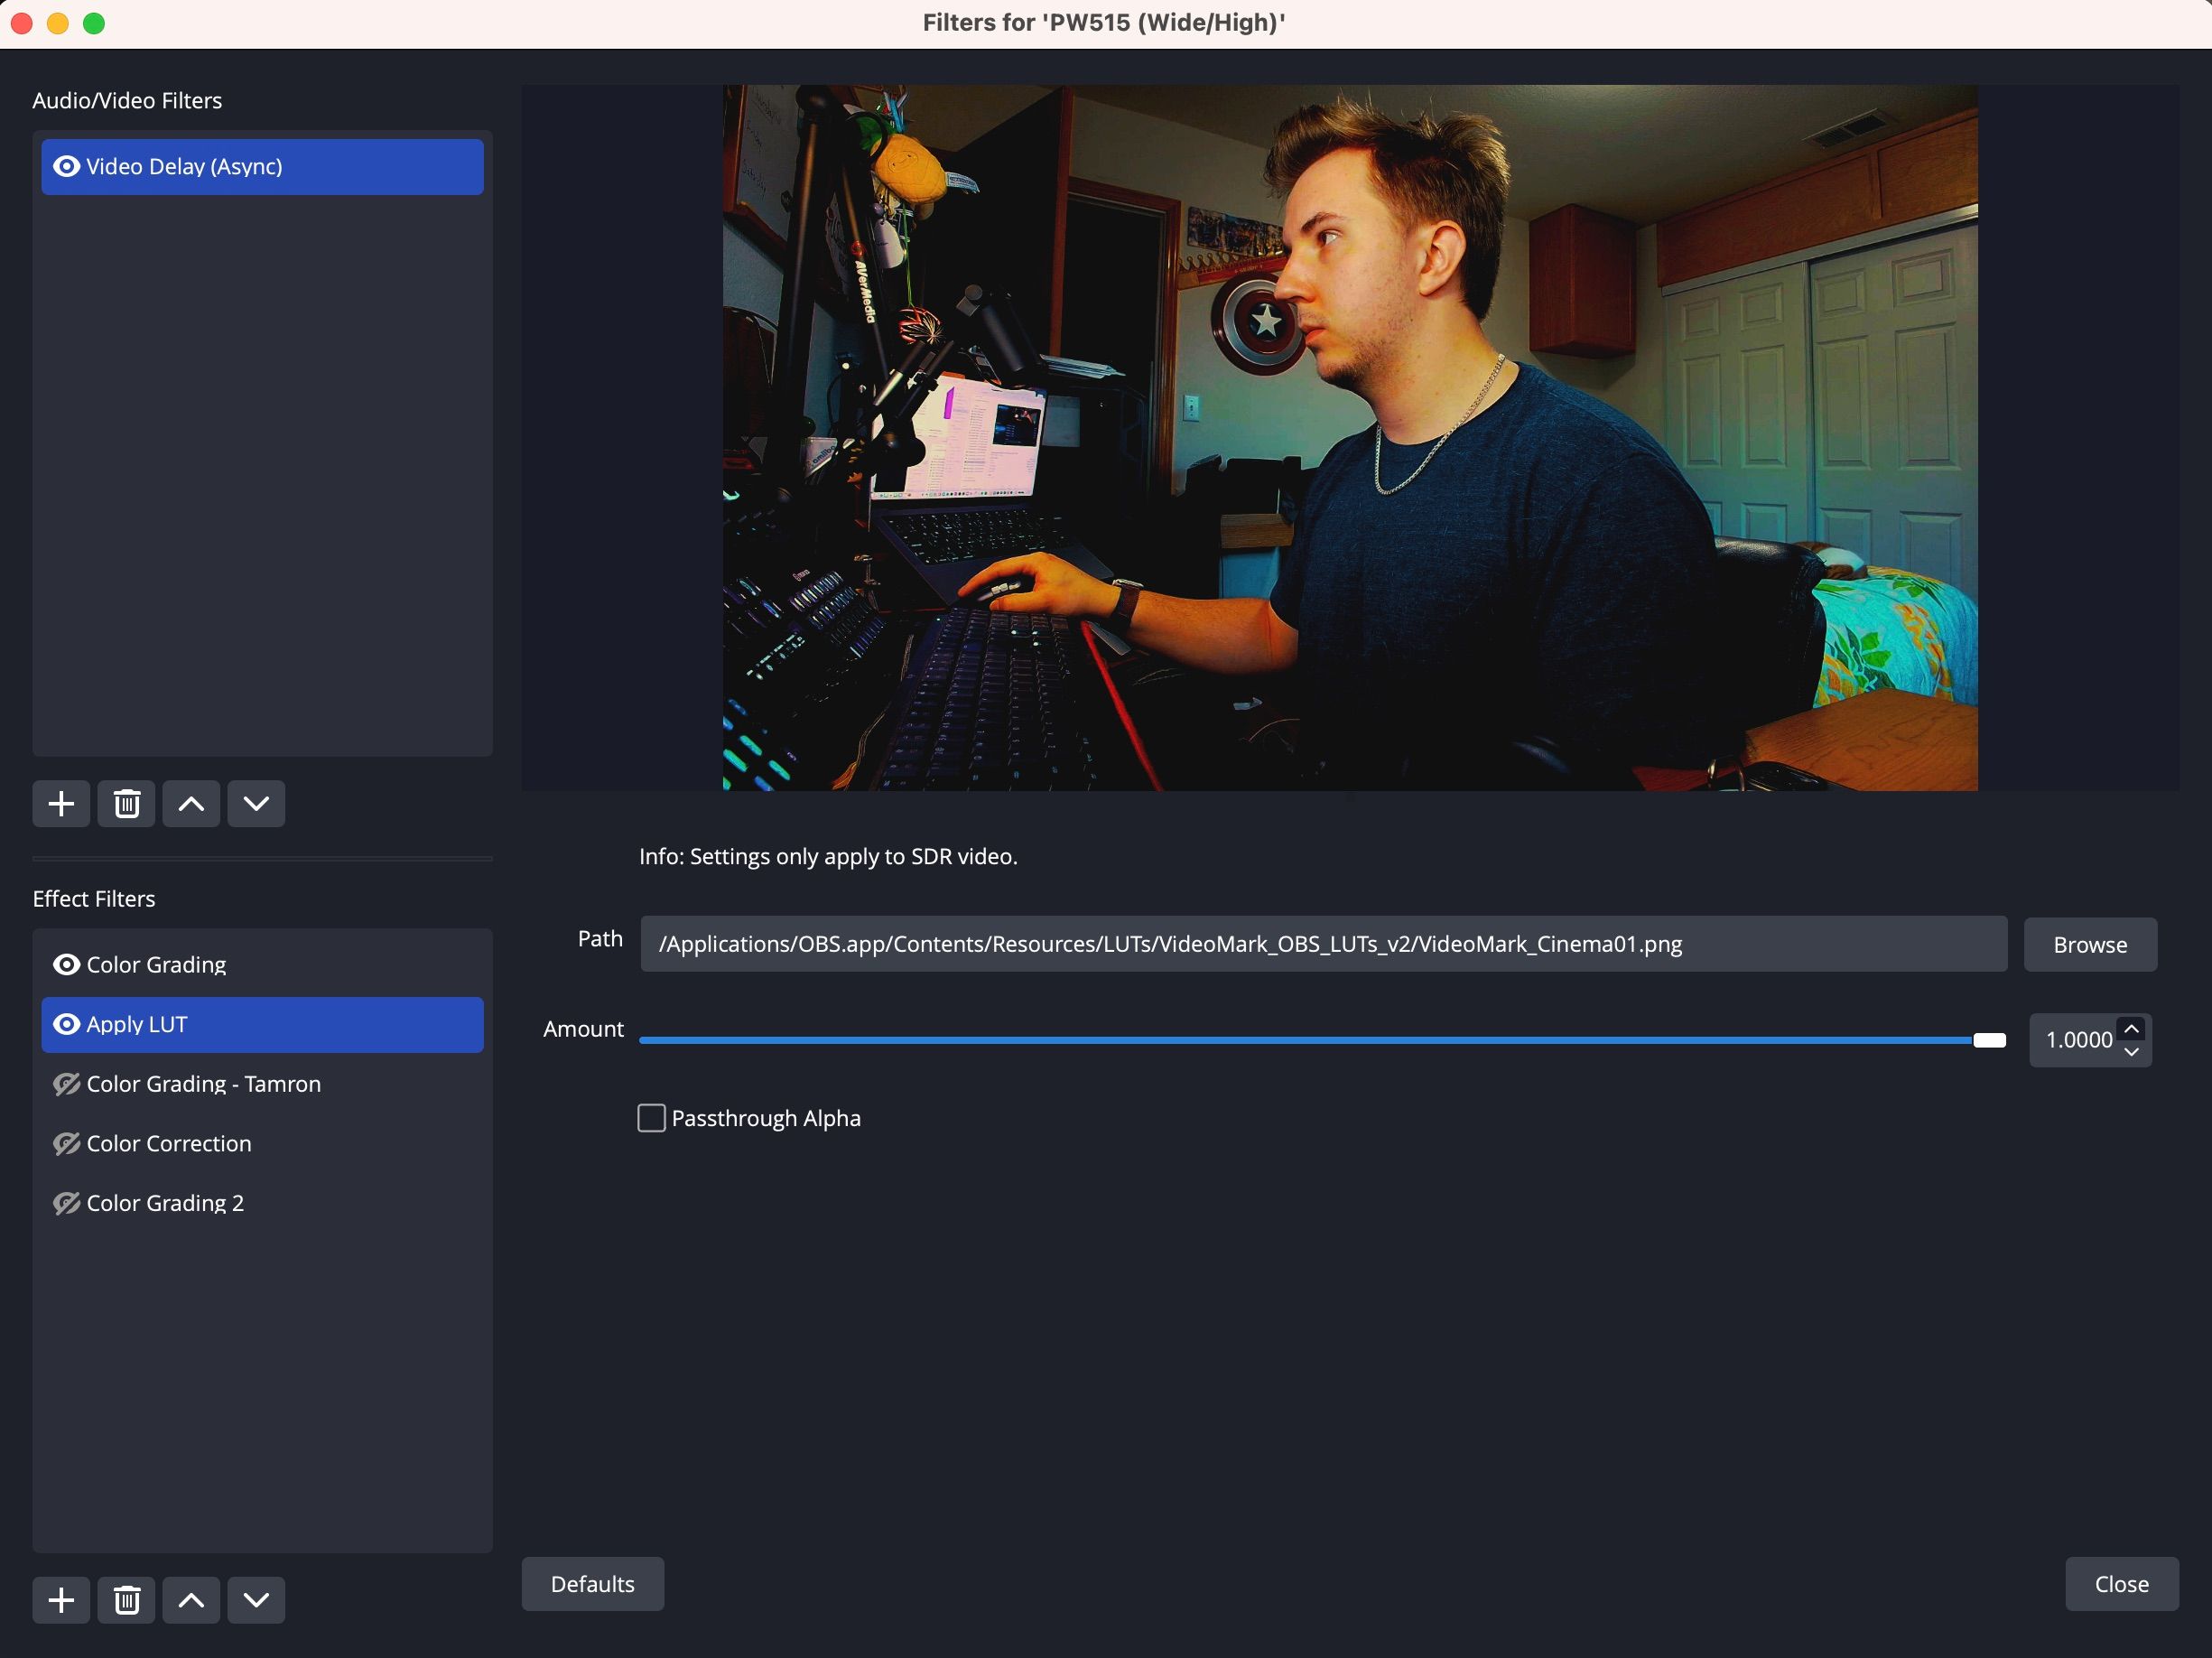Select the Color Grading filter
This screenshot has height=1658, width=2212.
(x=156, y=964)
